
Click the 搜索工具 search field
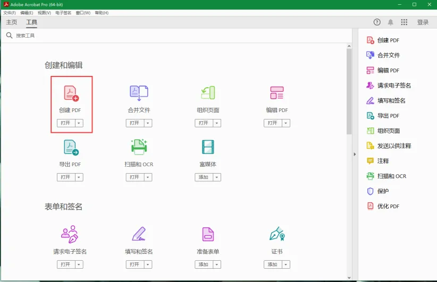[175, 36]
